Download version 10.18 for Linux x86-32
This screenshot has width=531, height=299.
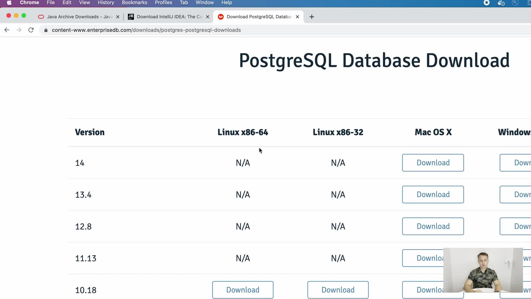[x=338, y=290]
